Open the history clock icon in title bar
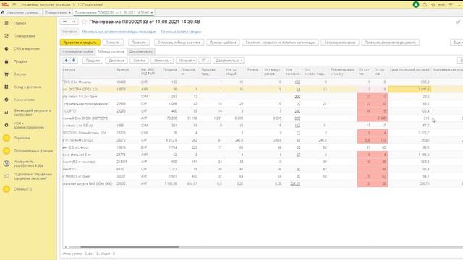Screen dimensions: 463x260 click(425, 5)
